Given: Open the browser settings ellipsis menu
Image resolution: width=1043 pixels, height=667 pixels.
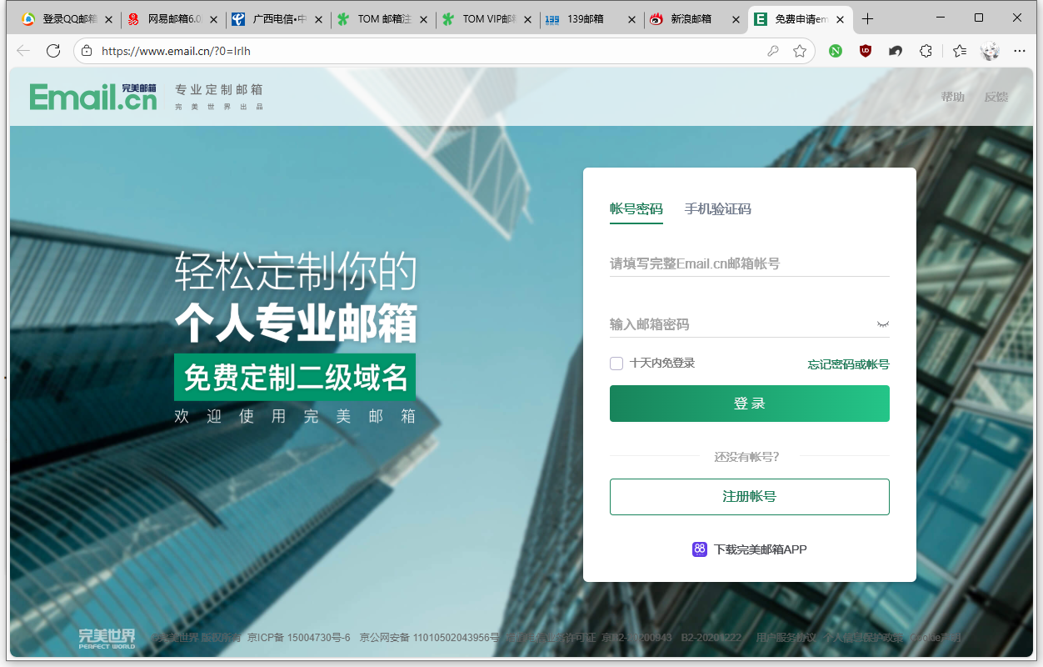Looking at the screenshot, I should click(x=1020, y=51).
